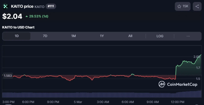Screen dimensions: 204x105
Task: Click the $2.04 current price value
Action: tap(12, 16)
